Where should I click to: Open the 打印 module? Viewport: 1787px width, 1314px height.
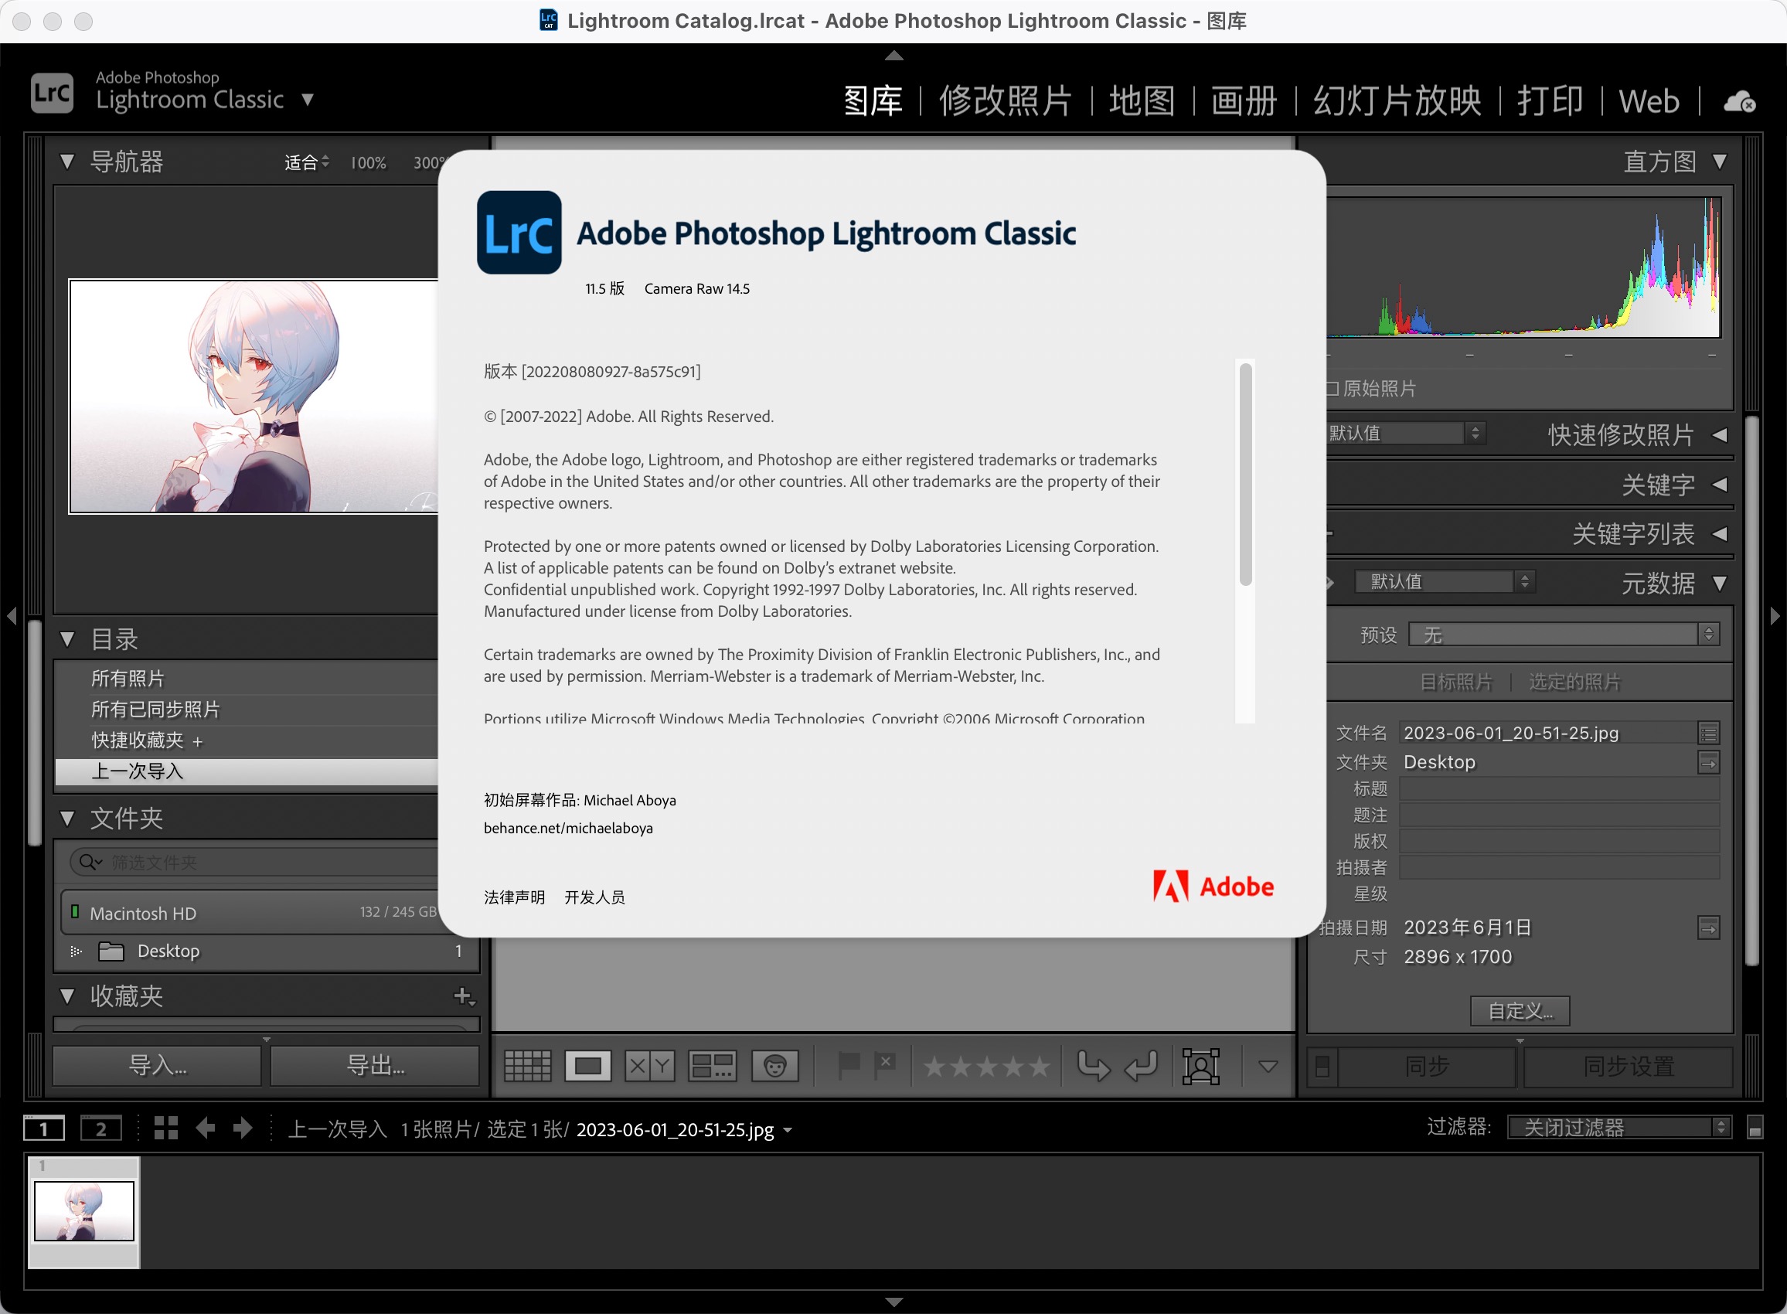pos(1550,101)
